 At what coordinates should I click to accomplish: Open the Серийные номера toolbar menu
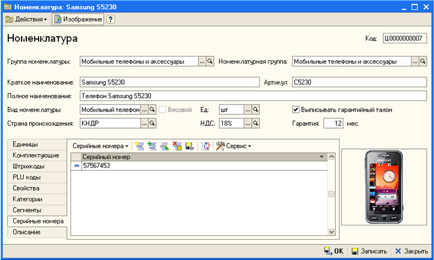[x=100, y=146]
